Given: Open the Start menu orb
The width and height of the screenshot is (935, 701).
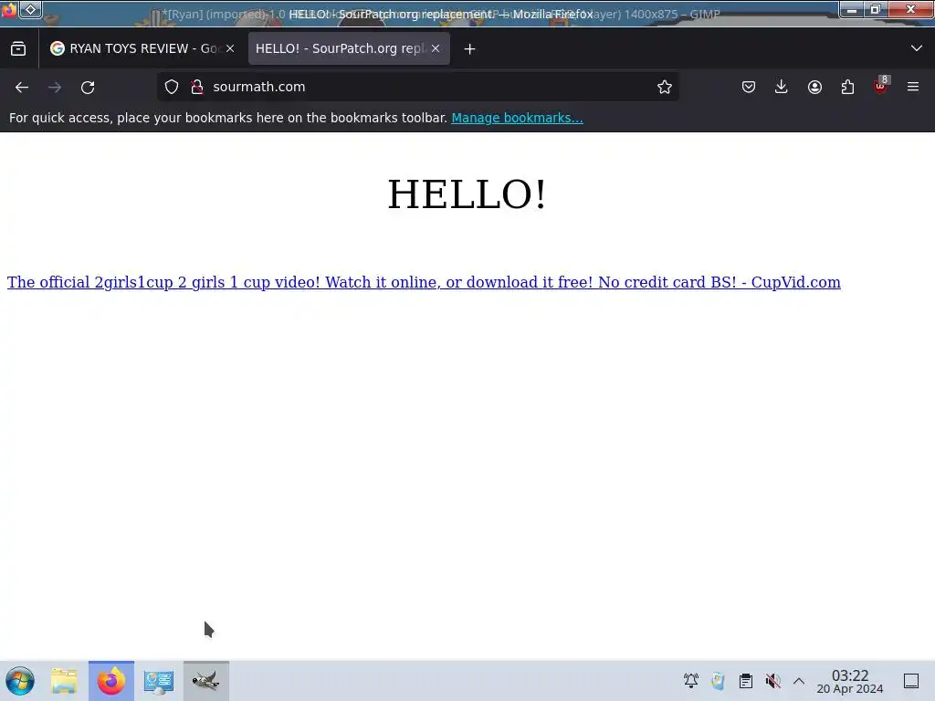Looking at the screenshot, I should click(20, 681).
